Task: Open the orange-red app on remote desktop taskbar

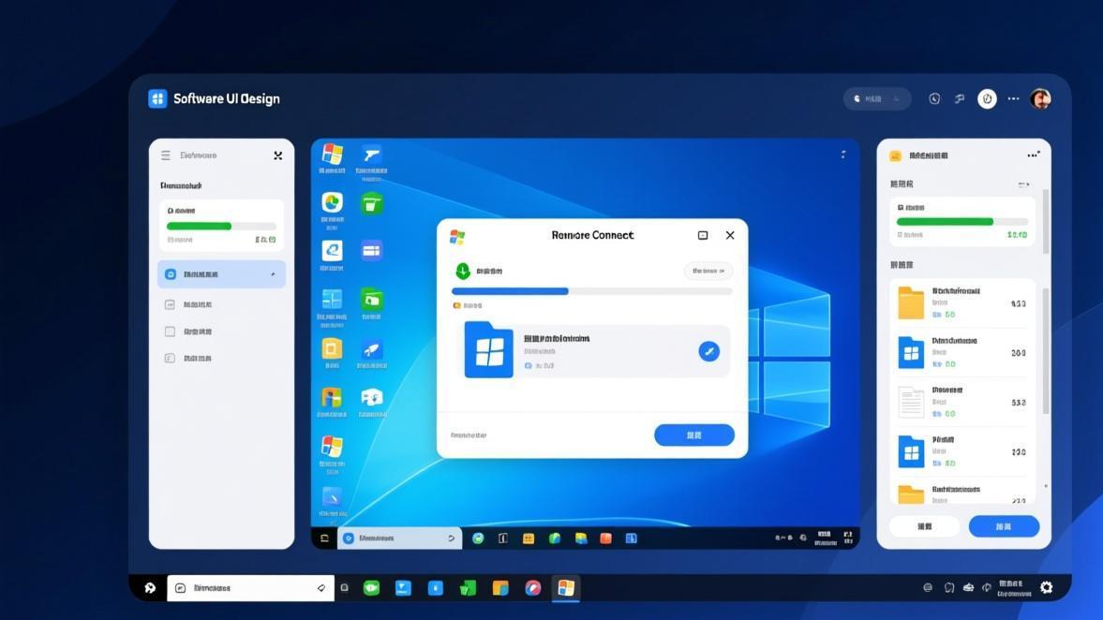Action: (x=605, y=539)
